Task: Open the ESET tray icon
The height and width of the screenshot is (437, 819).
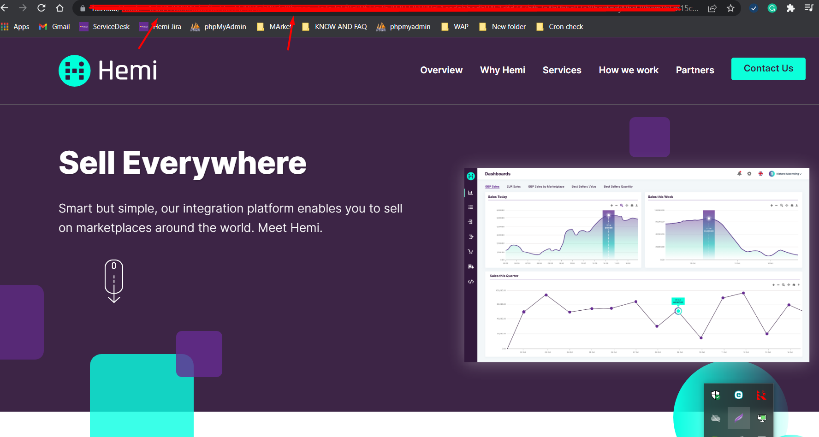Action: point(738,395)
